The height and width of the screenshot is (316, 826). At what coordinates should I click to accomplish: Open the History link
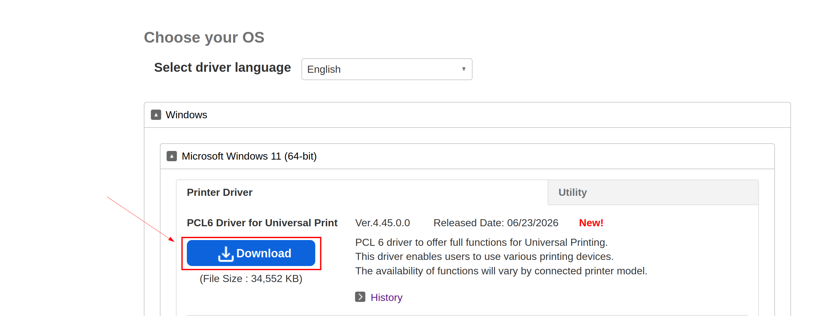tap(386, 297)
